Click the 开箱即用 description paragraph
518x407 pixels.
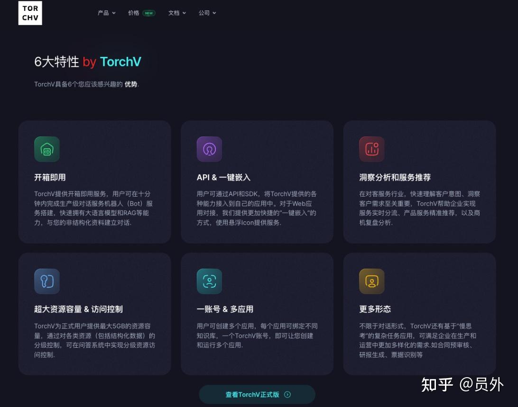tap(93, 208)
